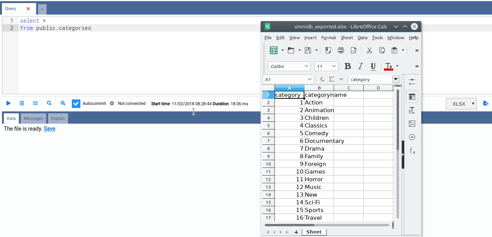The width and height of the screenshot is (492, 237).
Task: Add a new sheet with plus button
Action: [x=296, y=232]
